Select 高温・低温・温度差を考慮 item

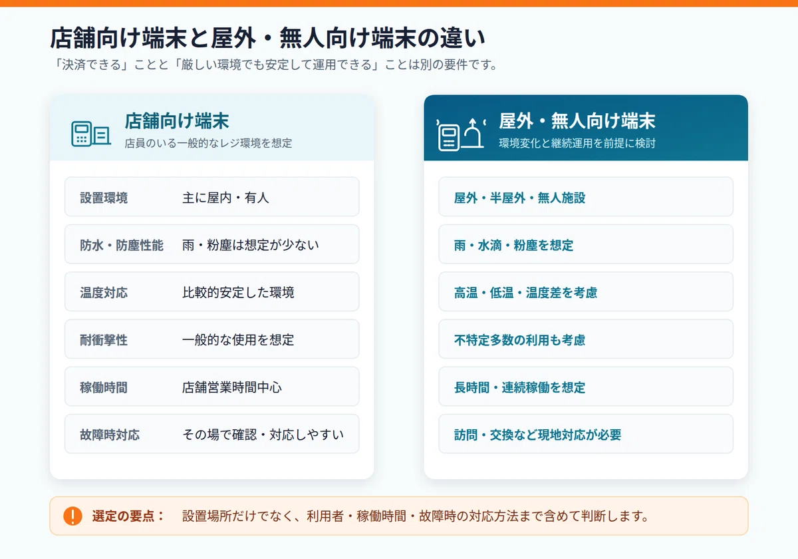click(x=586, y=291)
